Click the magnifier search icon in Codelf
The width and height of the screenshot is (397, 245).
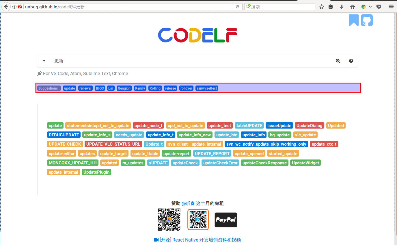338,61
